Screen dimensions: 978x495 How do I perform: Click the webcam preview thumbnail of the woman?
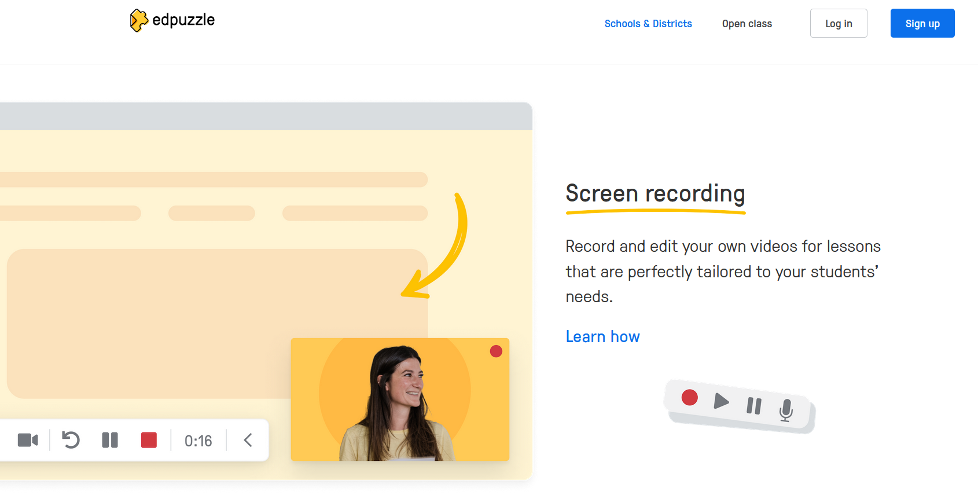(400, 399)
